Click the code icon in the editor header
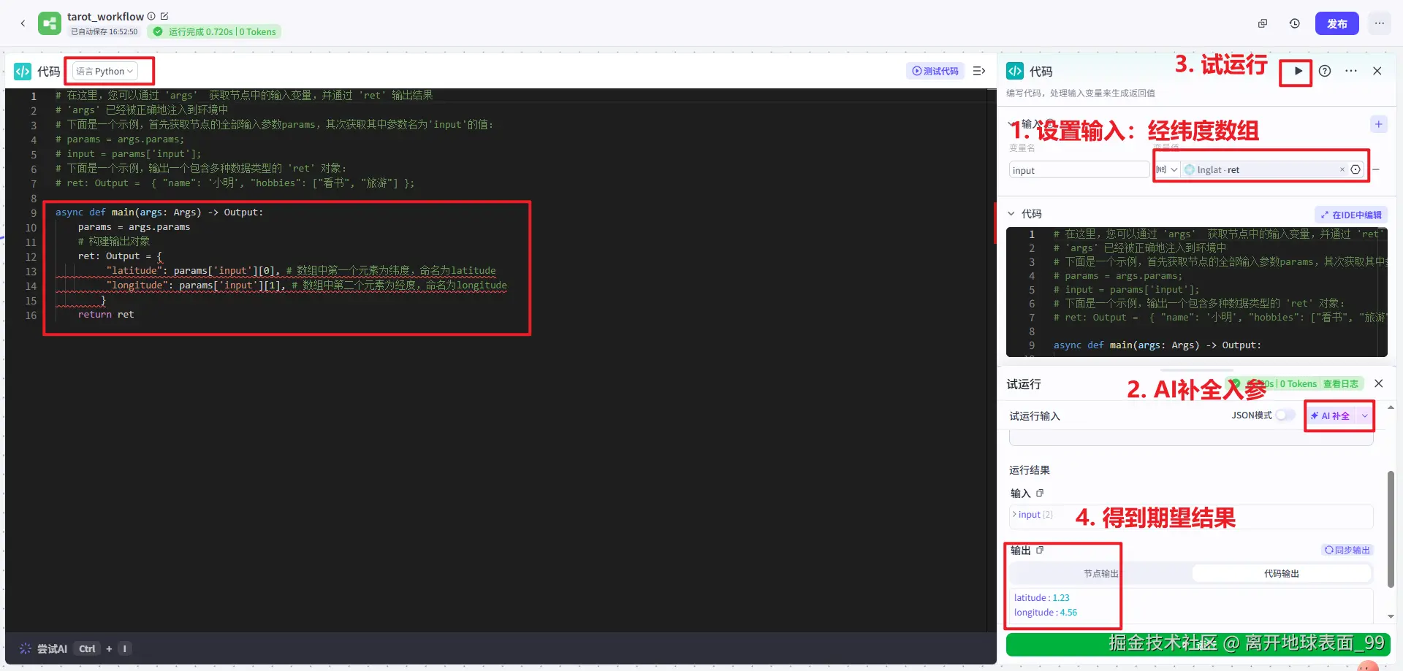The height and width of the screenshot is (671, 1403). point(23,71)
